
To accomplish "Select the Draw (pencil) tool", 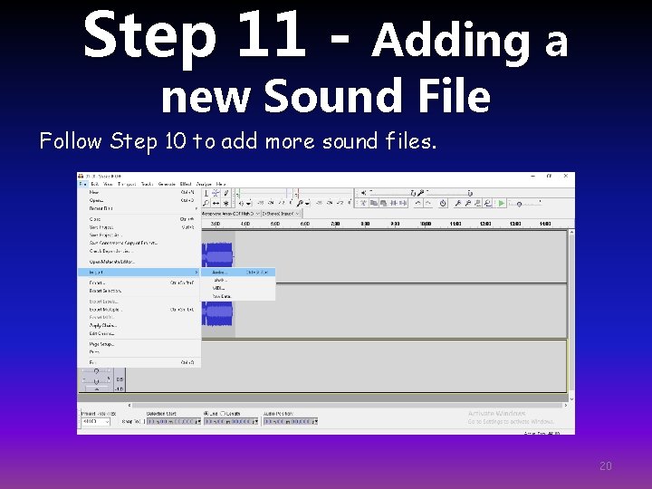I will pos(225,194).
